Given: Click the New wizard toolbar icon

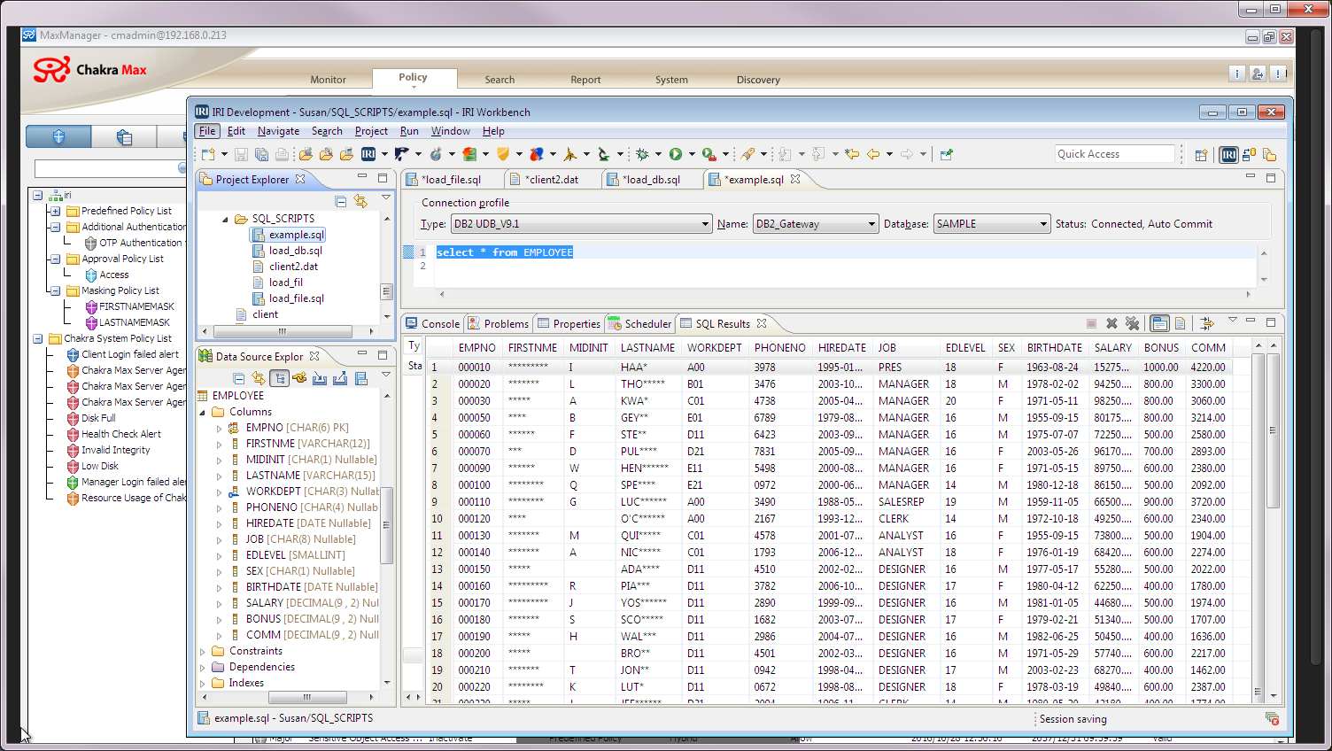Looking at the screenshot, I should pyautogui.click(x=207, y=154).
